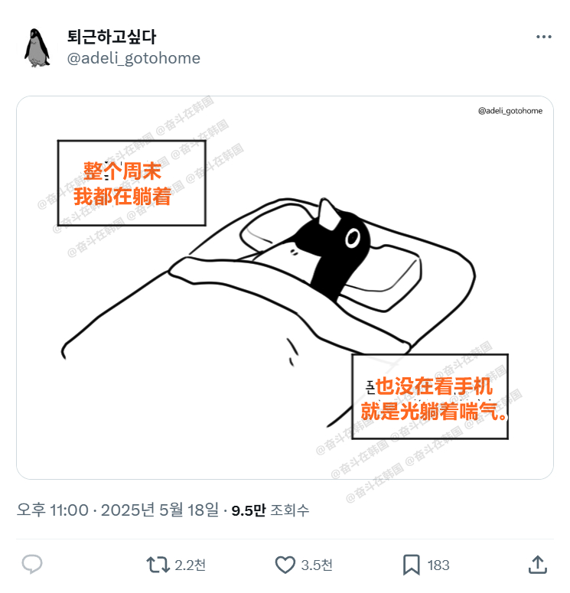
Task: Open the reply speech bubble icon
Action: pyautogui.click(x=32, y=564)
